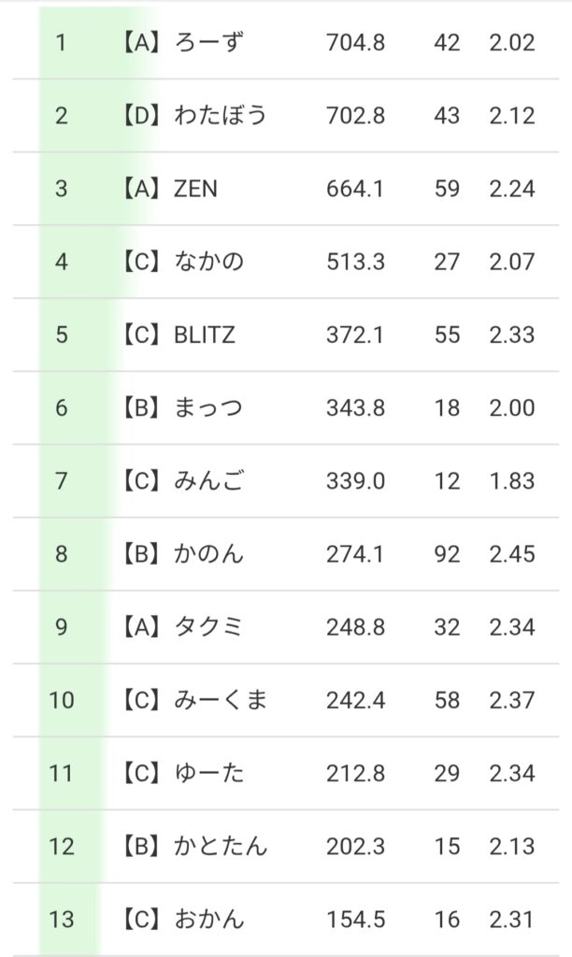Click the rank number 13 cell
572x957 pixels.
tap(62, 920)
